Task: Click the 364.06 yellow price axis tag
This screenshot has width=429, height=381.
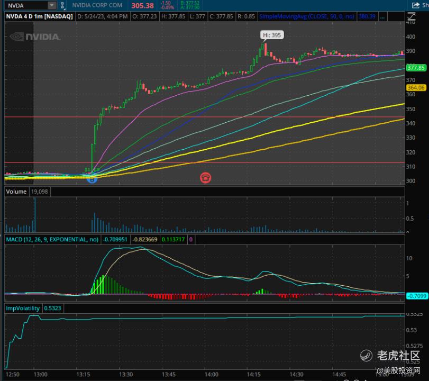Action: [x=416, y=88]
